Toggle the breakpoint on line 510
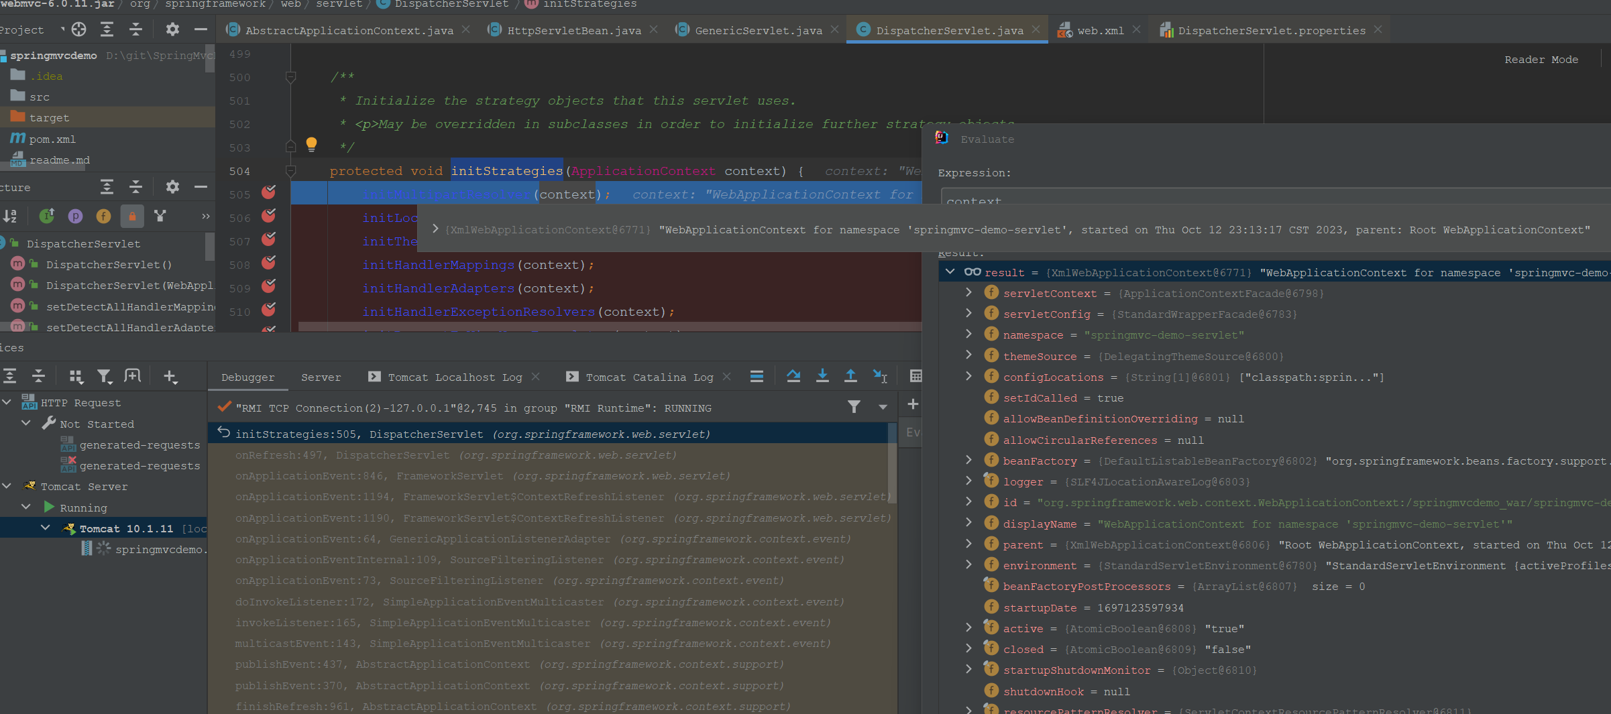Viewport: 1611px width, 714px height. click(269, 310)
